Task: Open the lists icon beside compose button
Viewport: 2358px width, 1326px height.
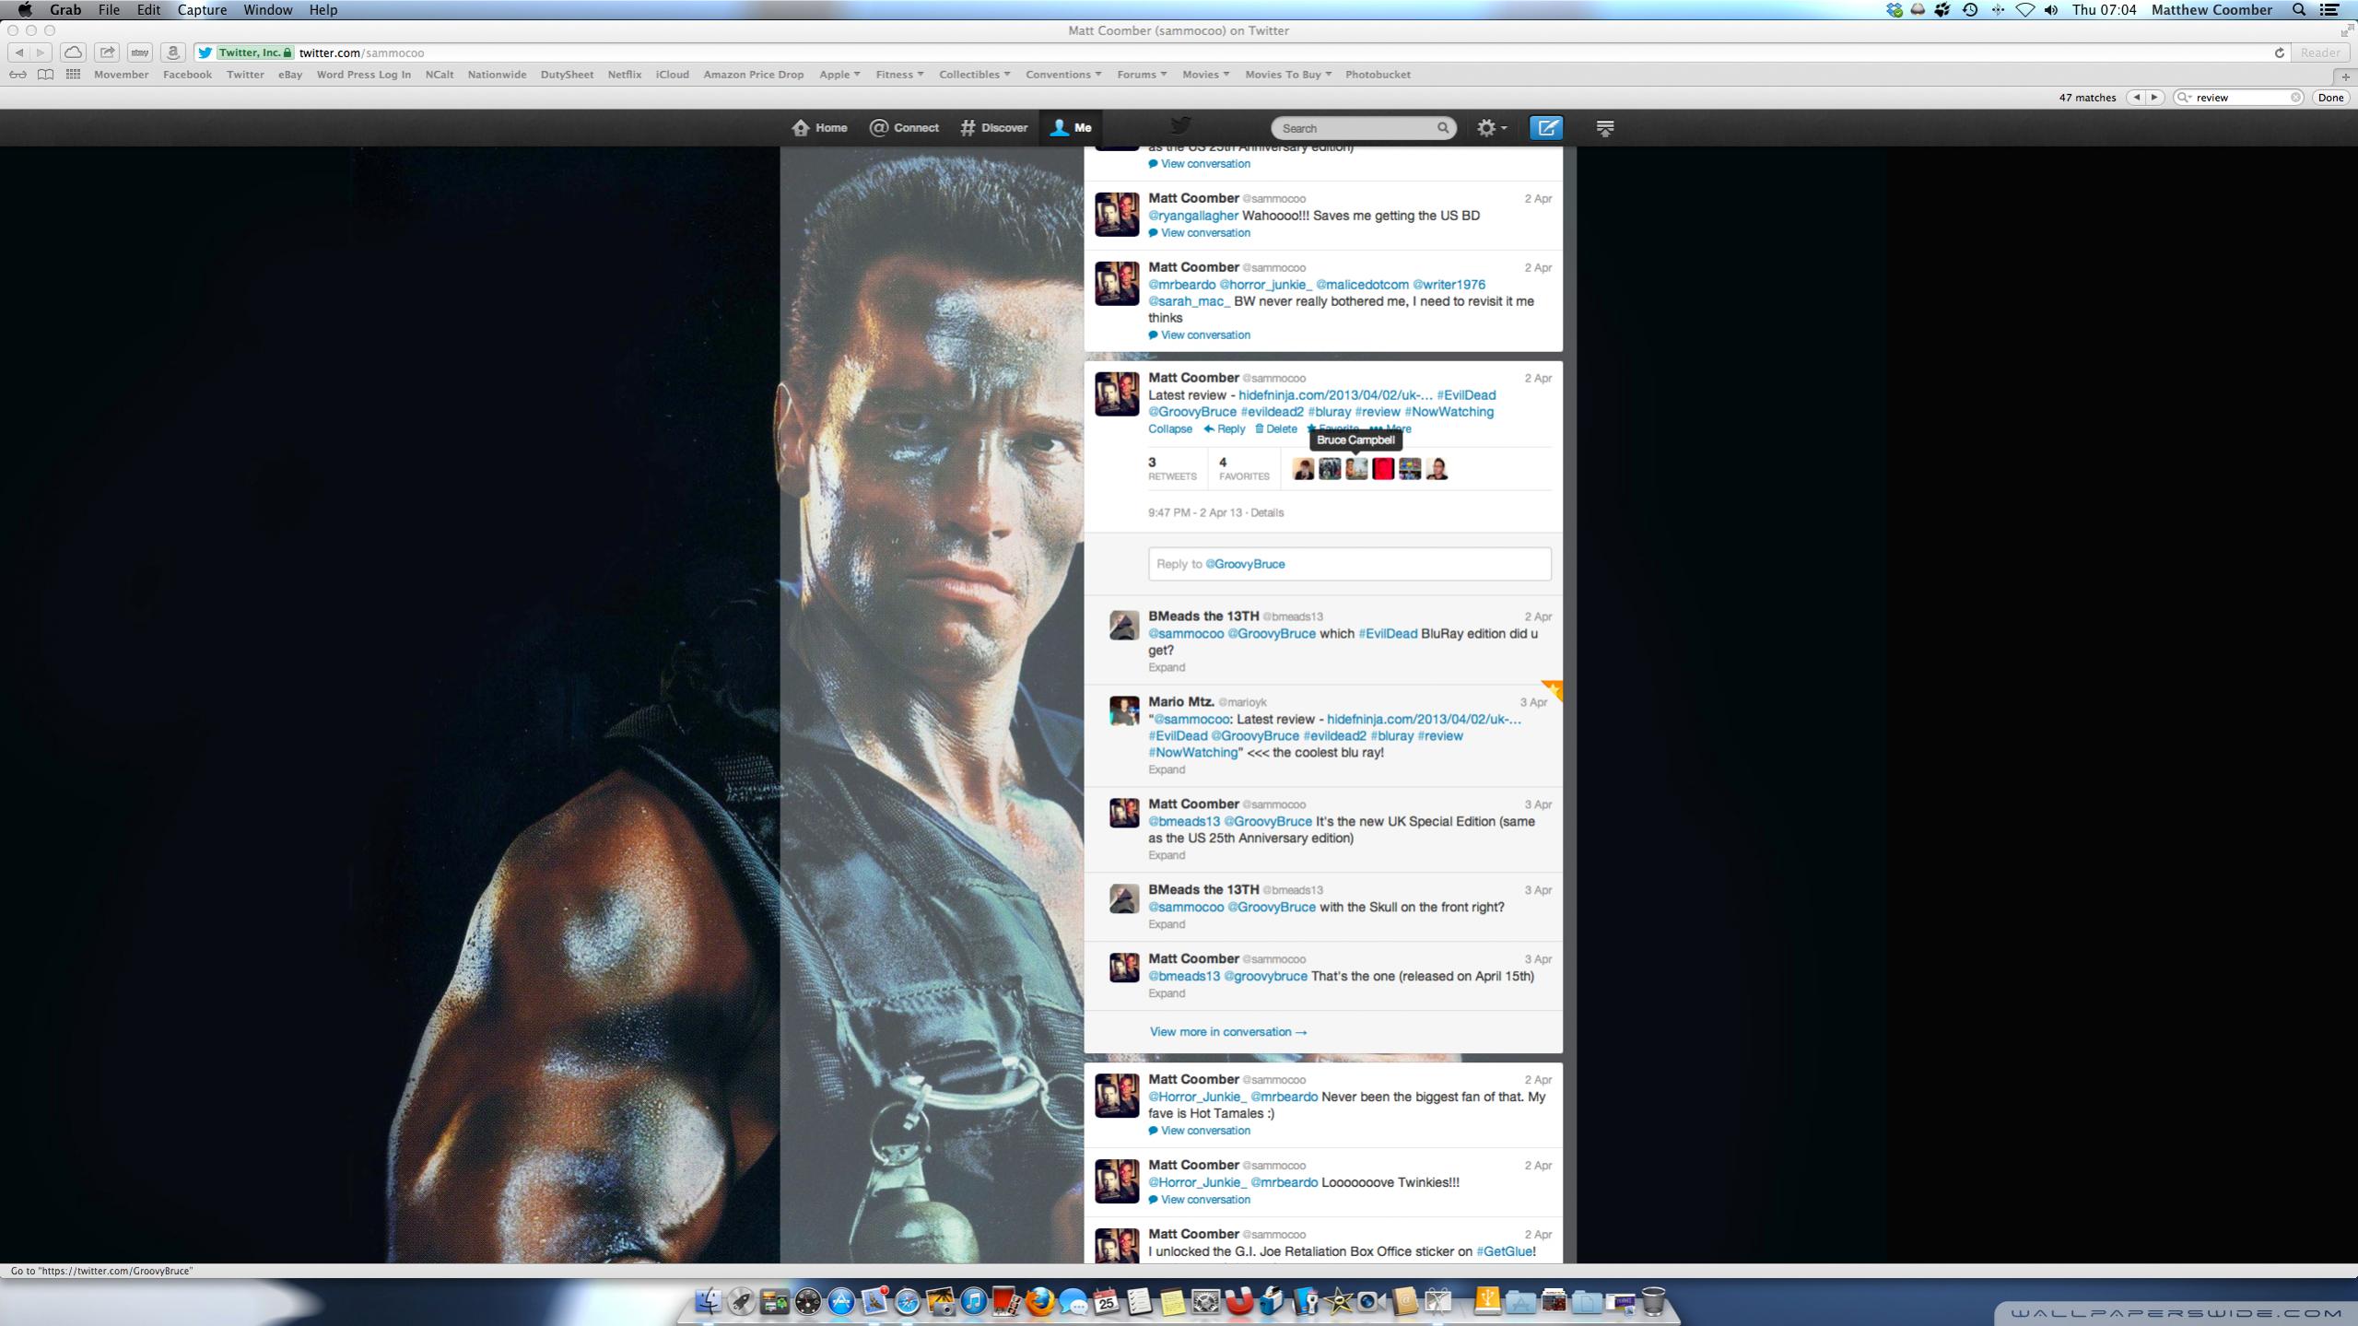Action: (x=1604, y=128)
